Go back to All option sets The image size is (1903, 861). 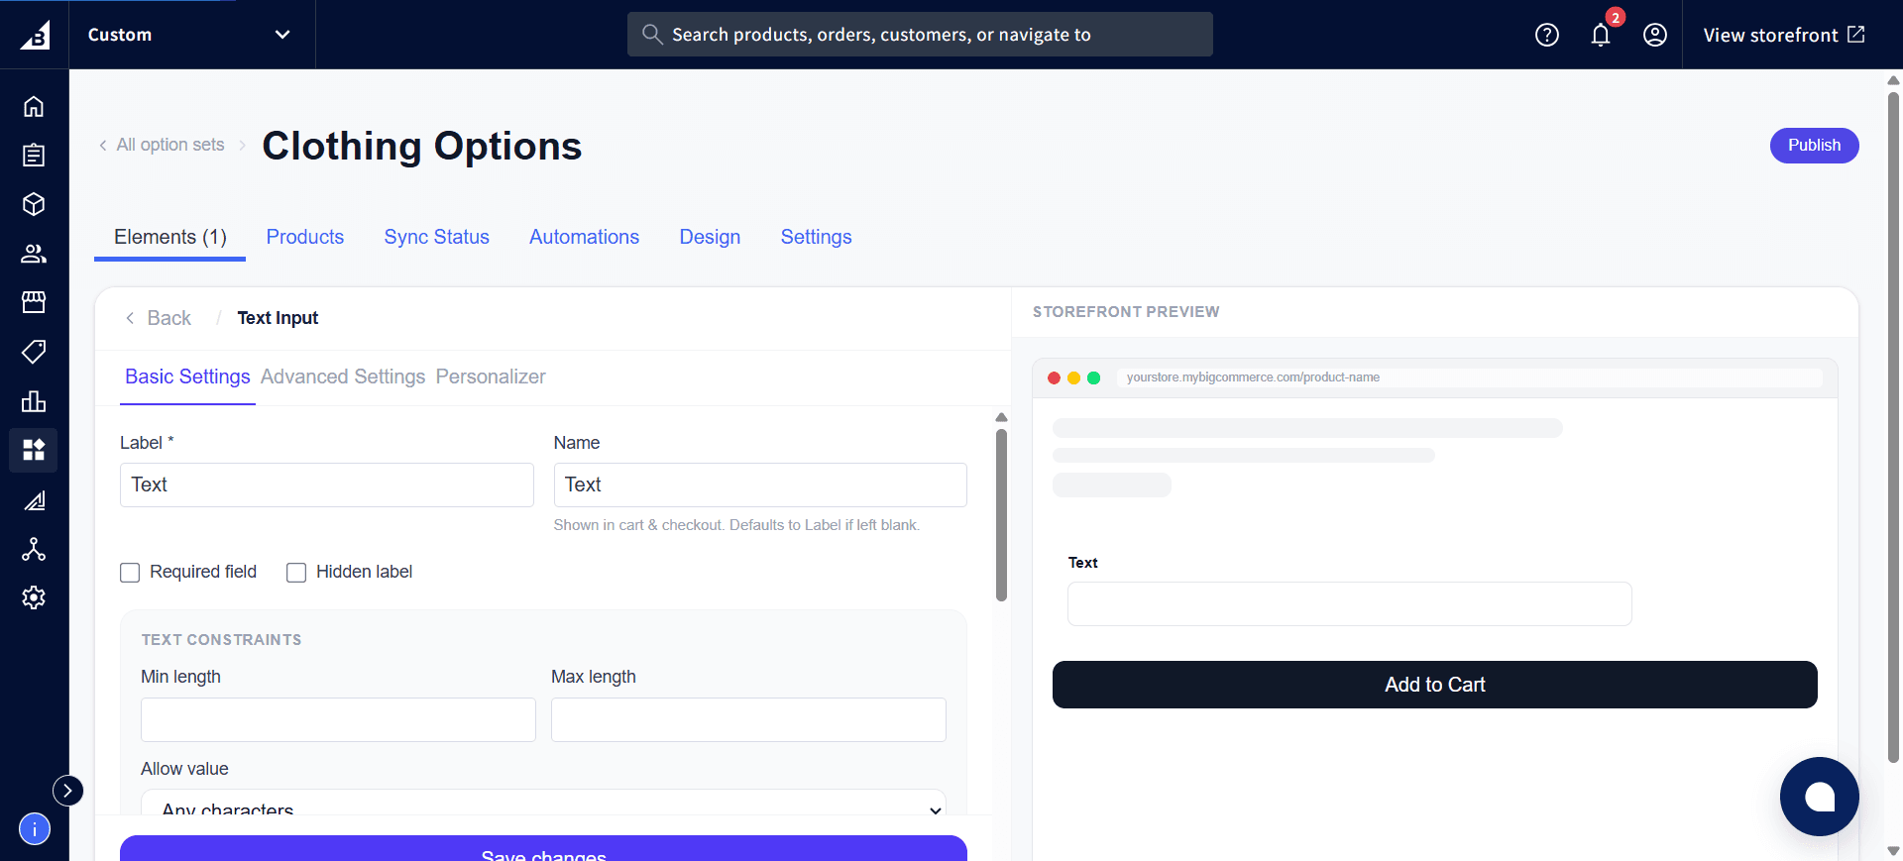coord(162,145)
